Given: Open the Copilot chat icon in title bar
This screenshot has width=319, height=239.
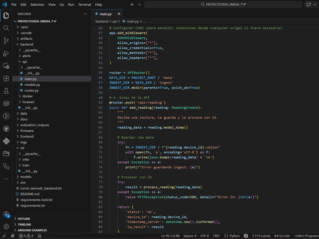Looking at the screenshot, I should coord(308,4).
